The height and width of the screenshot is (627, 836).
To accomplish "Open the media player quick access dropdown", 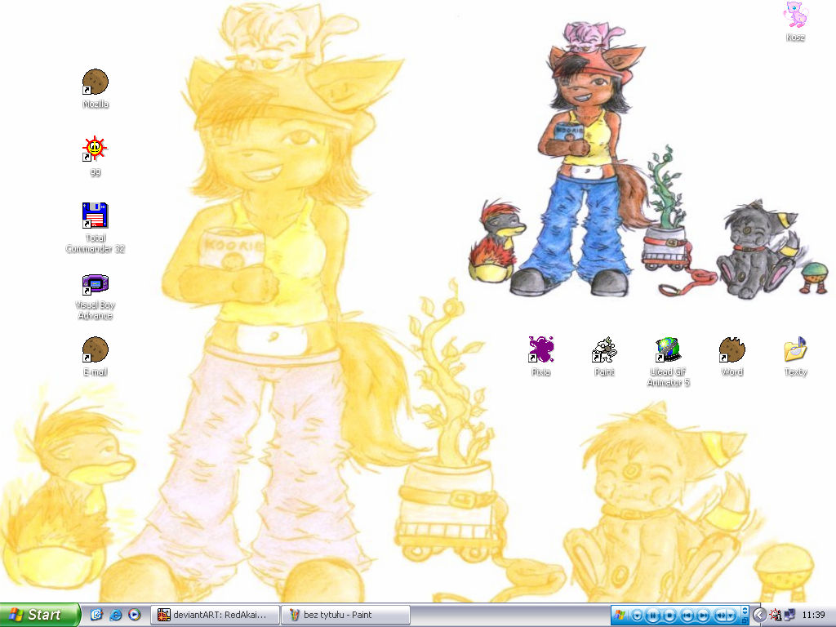I will [x=637, y=616].
